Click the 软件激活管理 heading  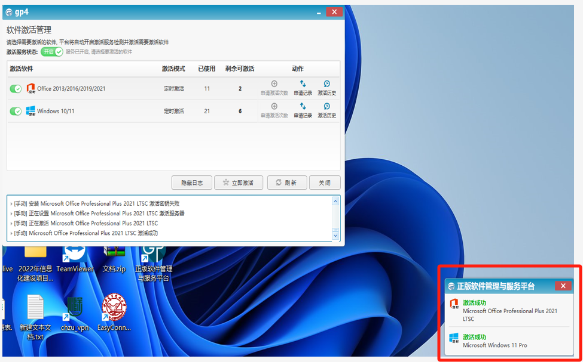coord(29,30)
